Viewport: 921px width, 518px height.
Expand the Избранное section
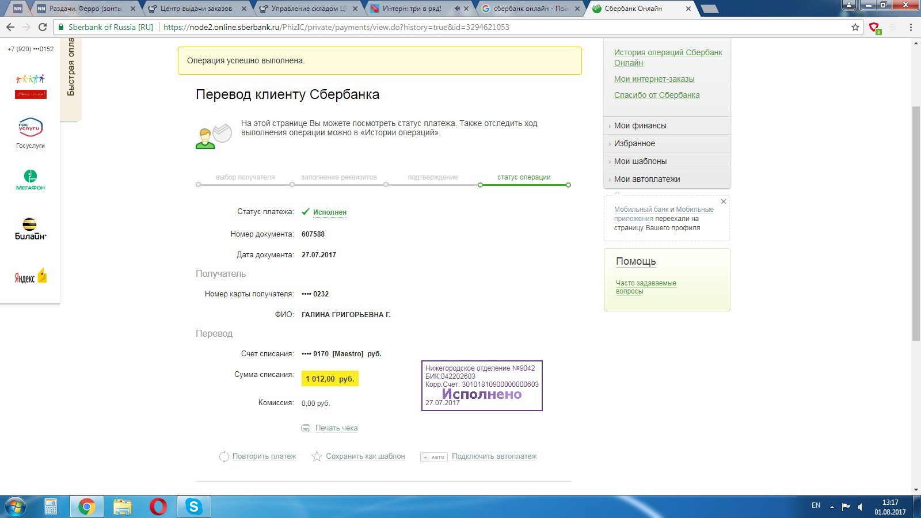tap(634, 143)
